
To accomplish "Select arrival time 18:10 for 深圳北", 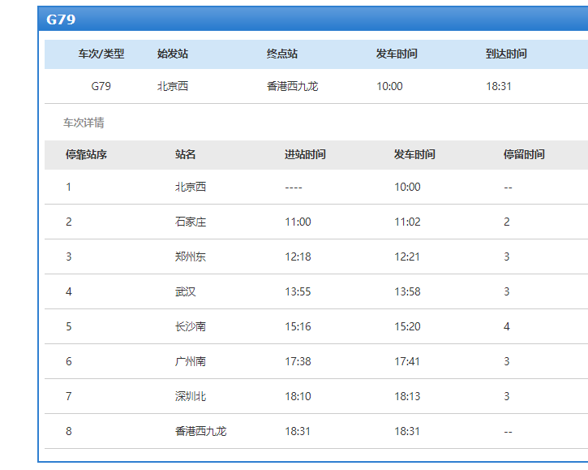I will [x=298, y=396].
